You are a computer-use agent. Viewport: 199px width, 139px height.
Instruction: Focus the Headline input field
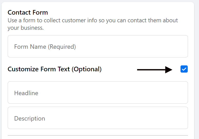tap(98, 93)
